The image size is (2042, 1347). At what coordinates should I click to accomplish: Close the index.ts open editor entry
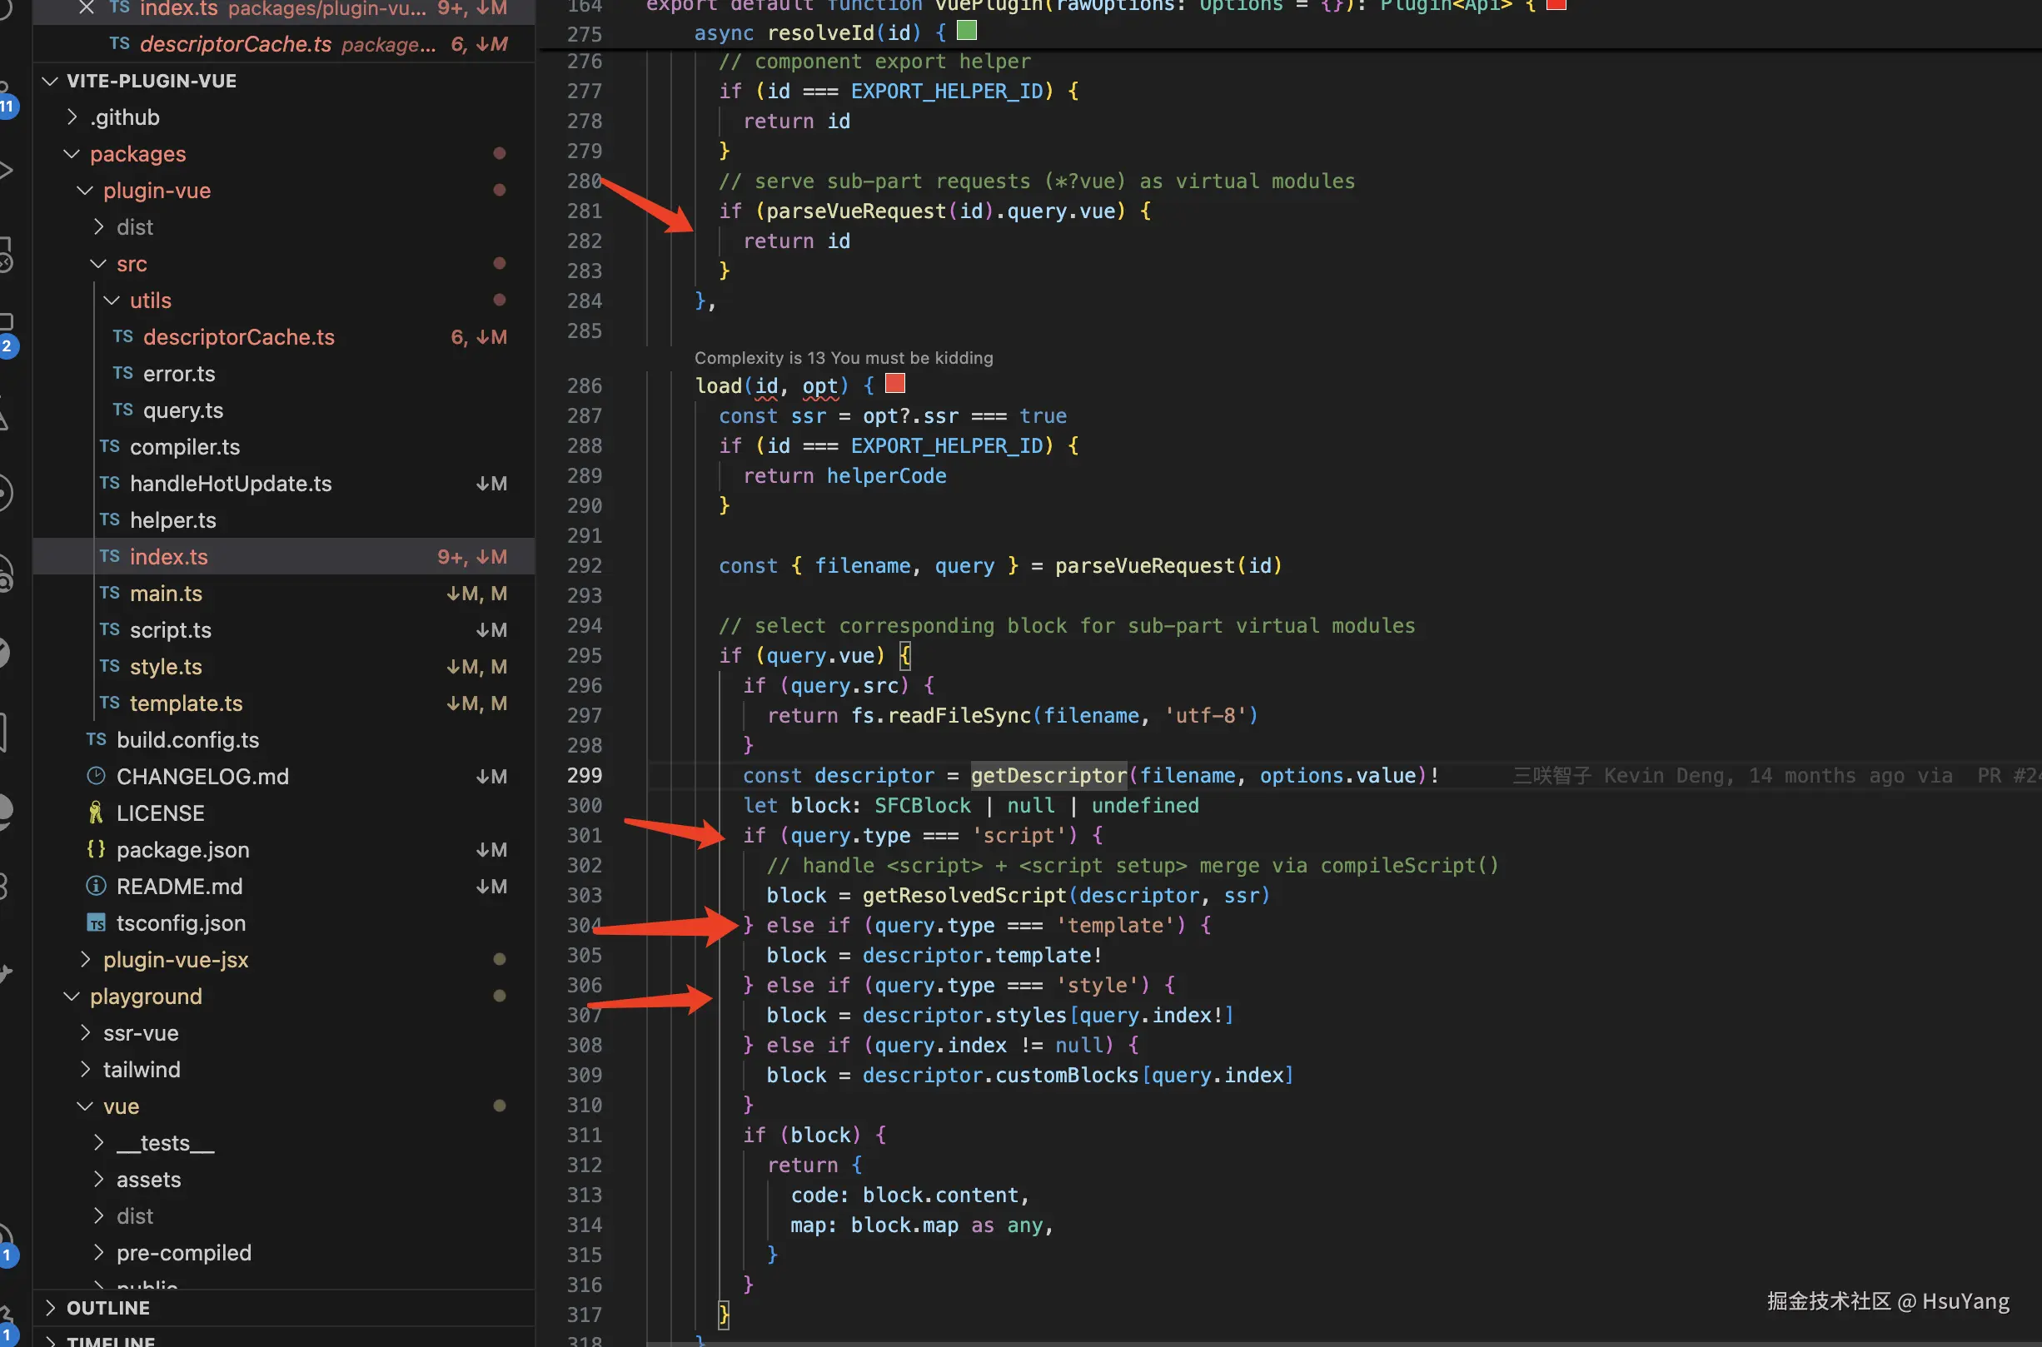[86, 7]
